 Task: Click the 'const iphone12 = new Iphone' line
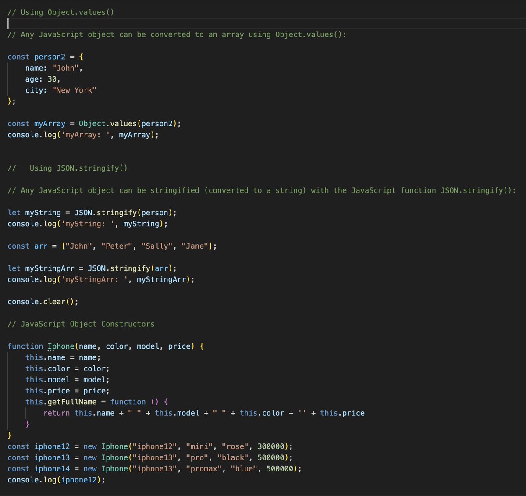tap(150, 446)
